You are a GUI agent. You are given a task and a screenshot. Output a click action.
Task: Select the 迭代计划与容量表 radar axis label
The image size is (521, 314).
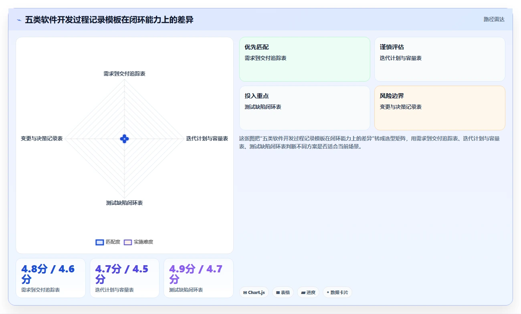[207, 138]
